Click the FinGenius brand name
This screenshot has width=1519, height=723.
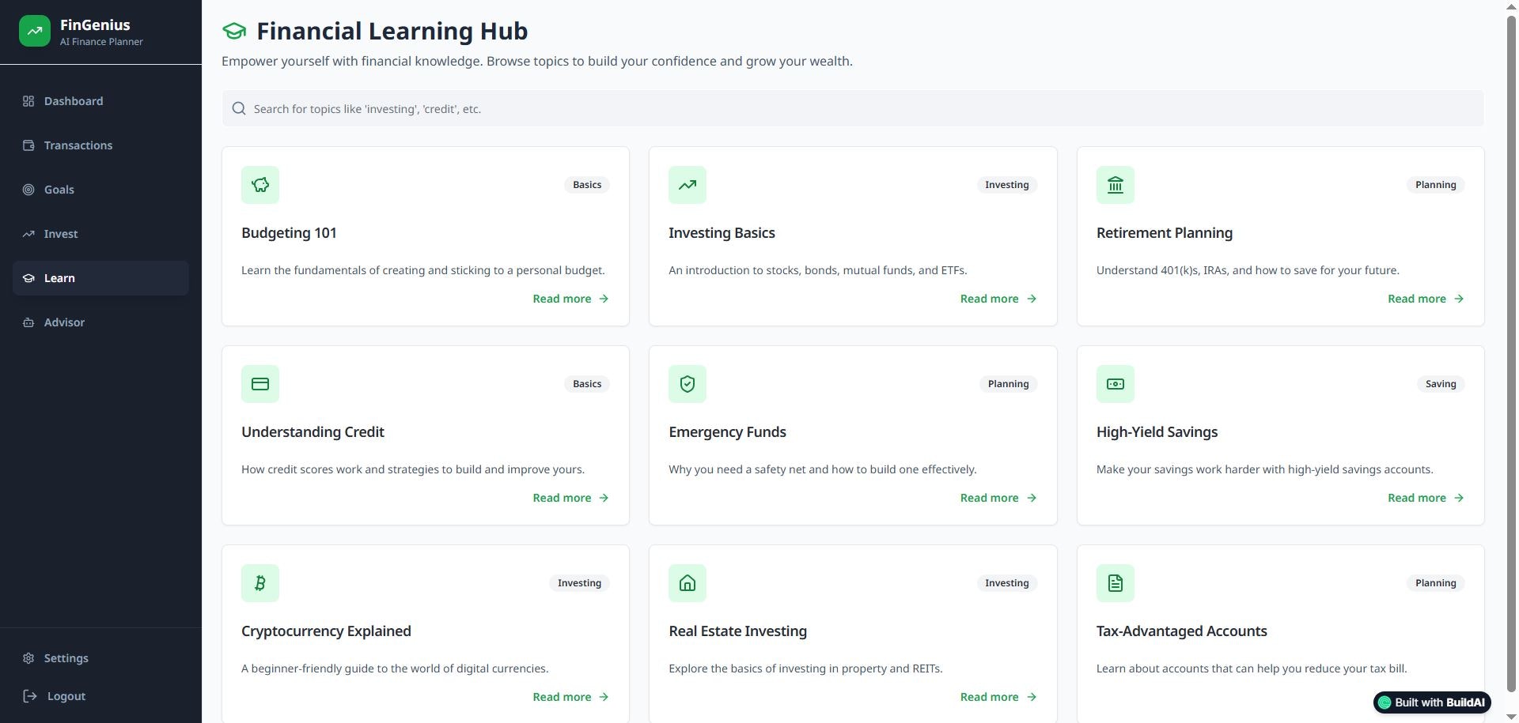(95, 24)
